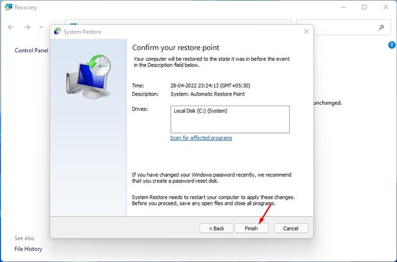397x262 pixels.
Task: Expand the recent locations chevron
Action: click(42, 27)
